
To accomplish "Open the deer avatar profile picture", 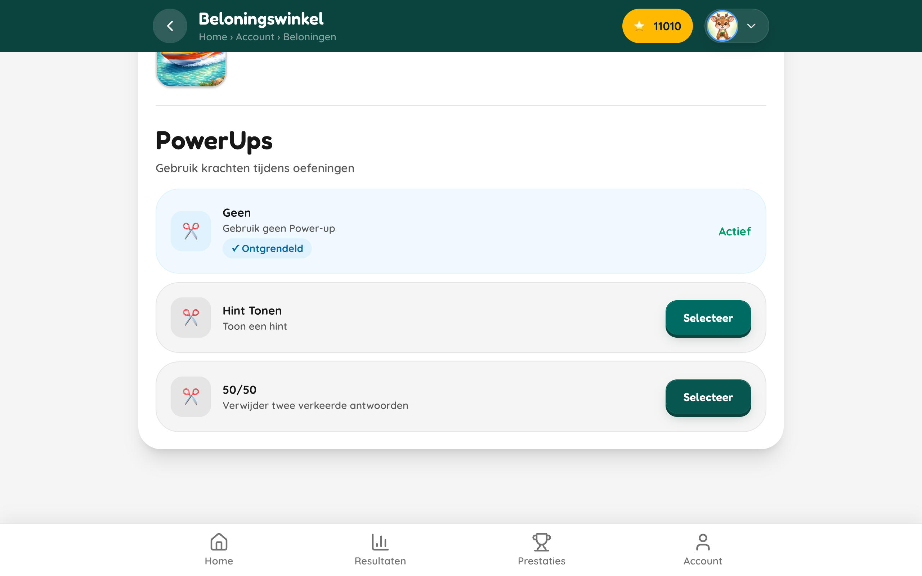I will [x=722, y=26].
